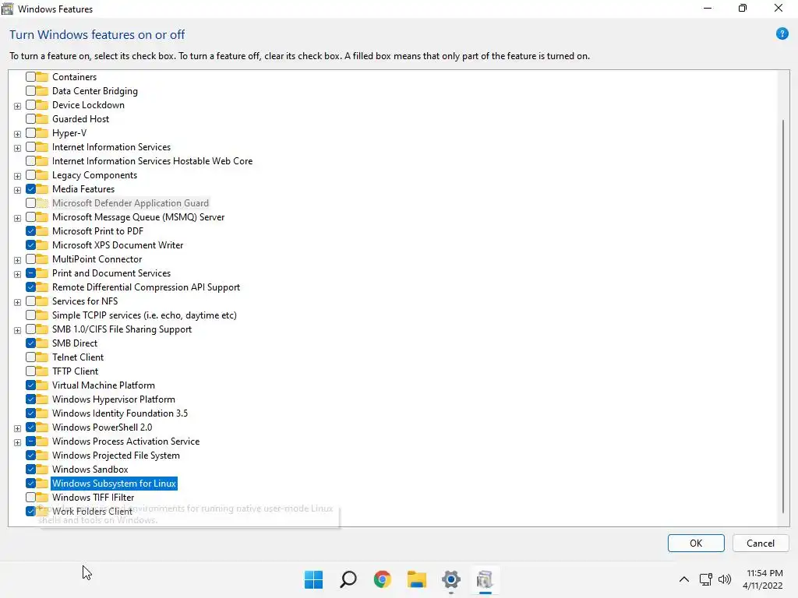Screen dimensions: 798x598
Task: Expand Internet Information Services node
Action: (17, 148)
